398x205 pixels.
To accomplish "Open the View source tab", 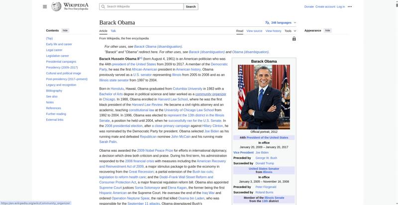I will pyautogui.click(x=254, y=31).
